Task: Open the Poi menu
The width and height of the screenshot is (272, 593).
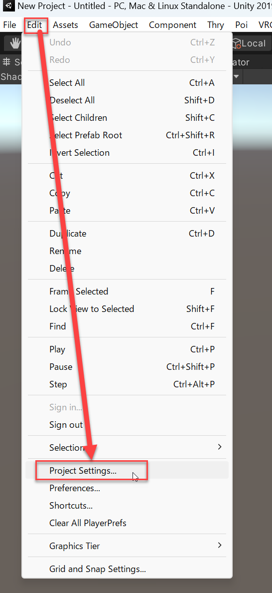Action: [x=242, y=25]
